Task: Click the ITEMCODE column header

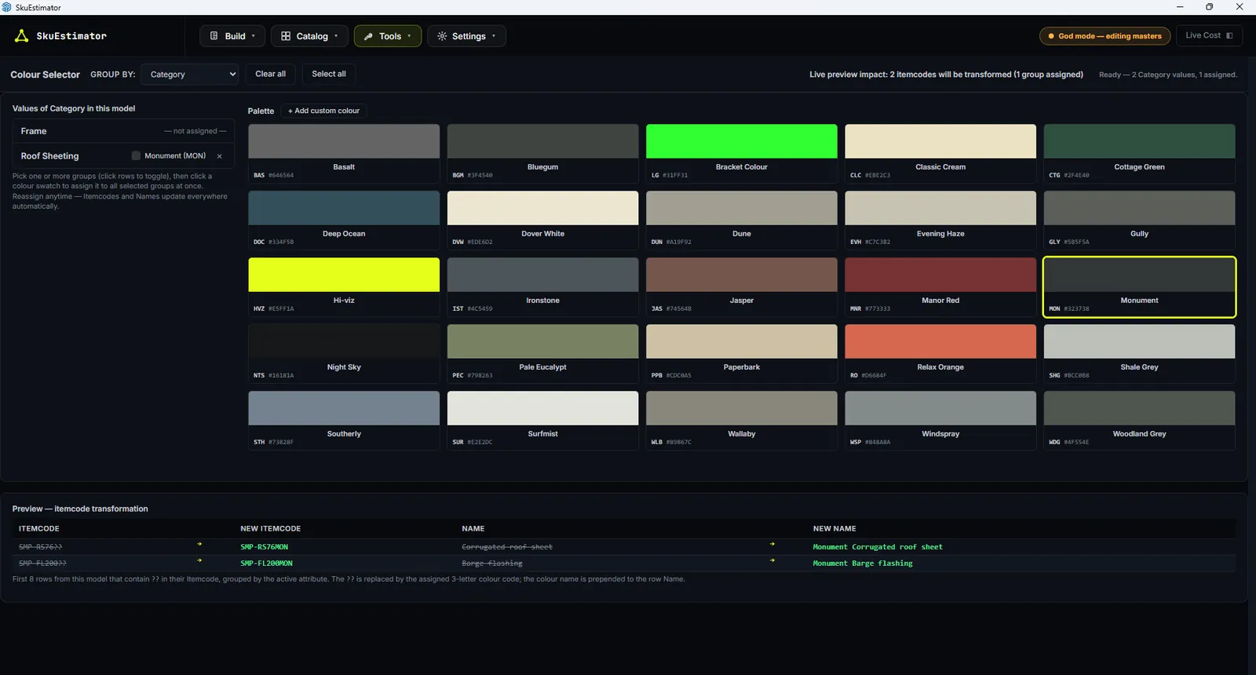Action: pyautogui.click(x=39, y=529)
